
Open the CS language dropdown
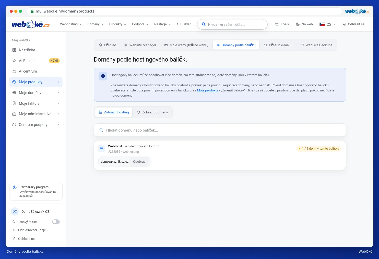(x=327, y=24)
